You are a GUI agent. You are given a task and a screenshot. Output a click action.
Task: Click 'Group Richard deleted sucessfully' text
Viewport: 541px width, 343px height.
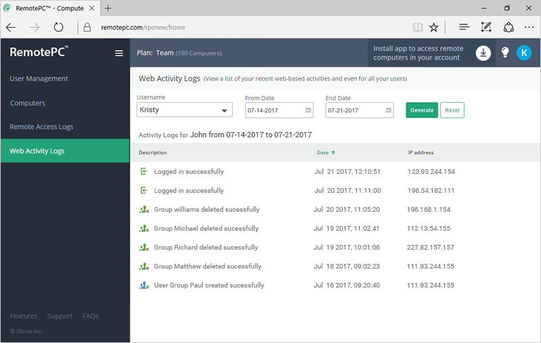click(x=206, y=247)
